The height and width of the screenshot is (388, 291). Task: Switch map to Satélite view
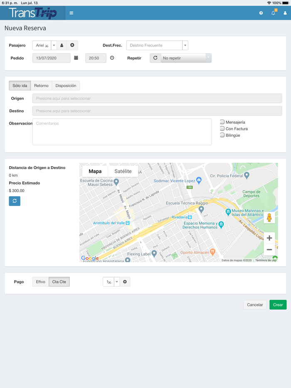(x=123, y=171)
